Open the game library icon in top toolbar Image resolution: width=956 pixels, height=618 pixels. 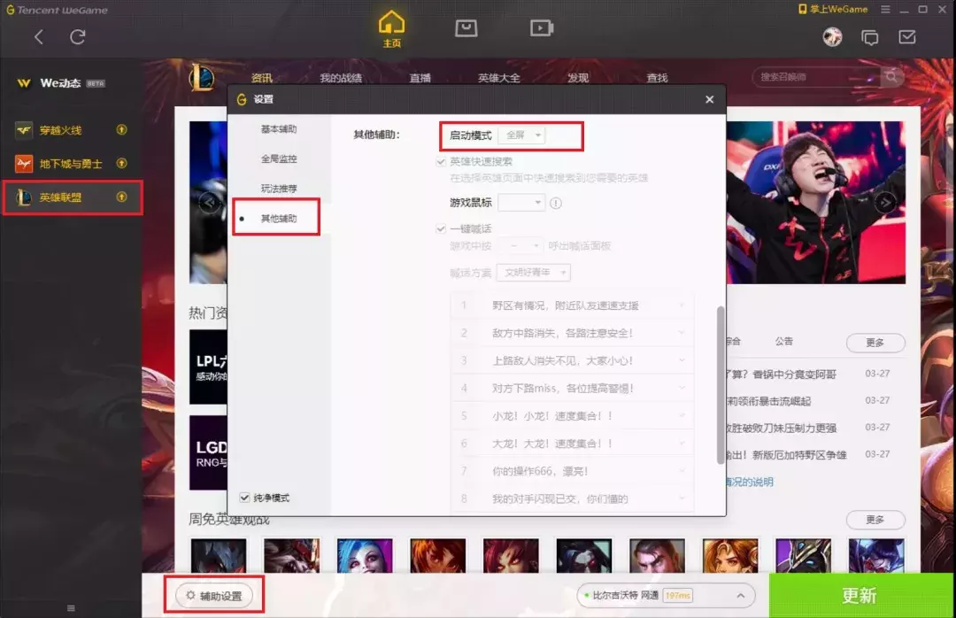click(466, 27)
